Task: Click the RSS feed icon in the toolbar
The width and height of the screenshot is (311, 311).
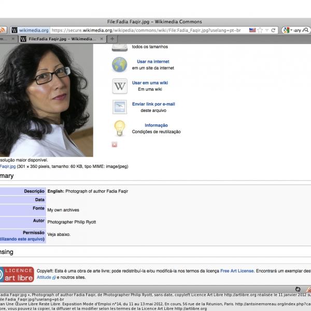Action: click(3, 30)
